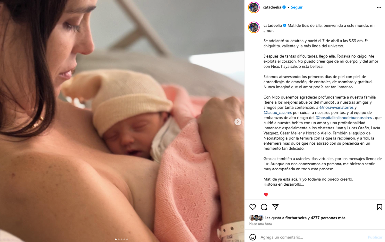
Task: Like the post with the heart icon
Action: pos(253,207)
